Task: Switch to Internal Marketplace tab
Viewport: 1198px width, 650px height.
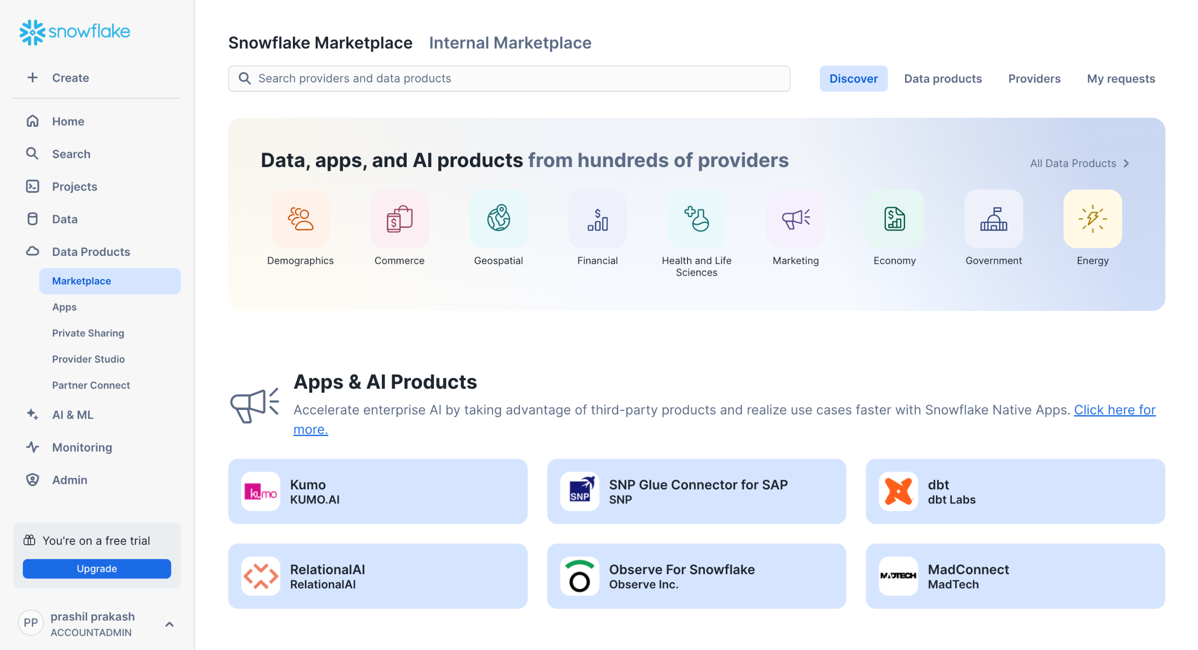Action: [x=510, y=43]
